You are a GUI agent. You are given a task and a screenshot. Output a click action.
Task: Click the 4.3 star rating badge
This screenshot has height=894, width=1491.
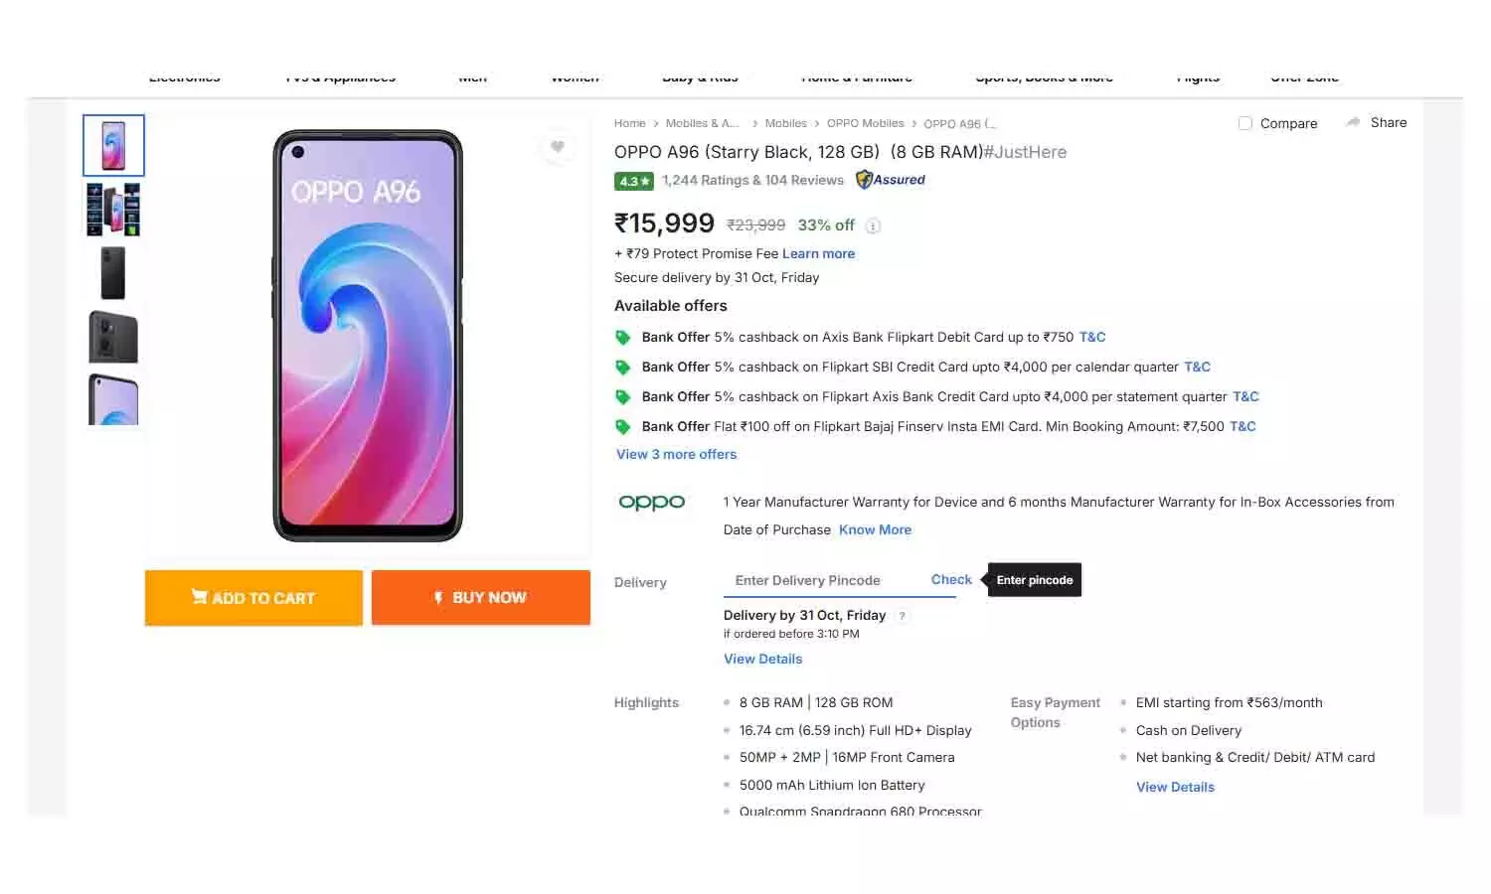coord(632,181)
